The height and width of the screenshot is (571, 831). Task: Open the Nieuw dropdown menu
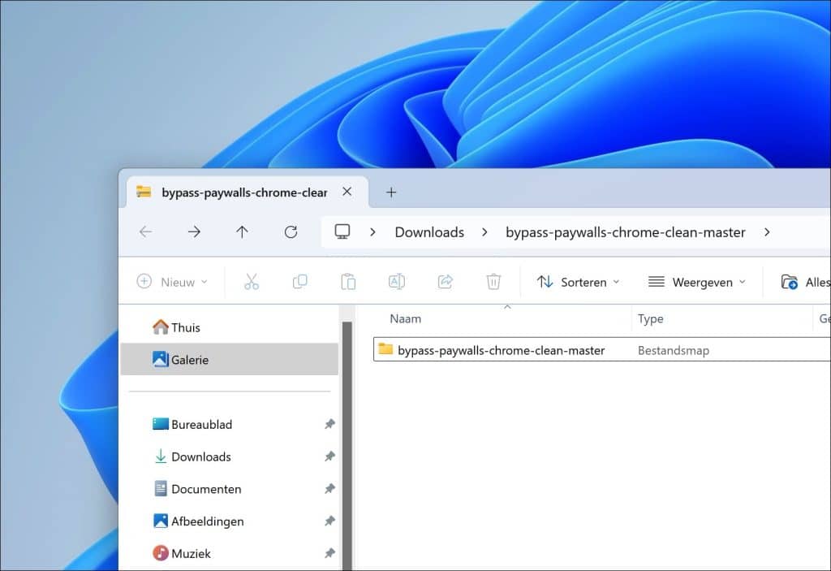tap(172, 282)
